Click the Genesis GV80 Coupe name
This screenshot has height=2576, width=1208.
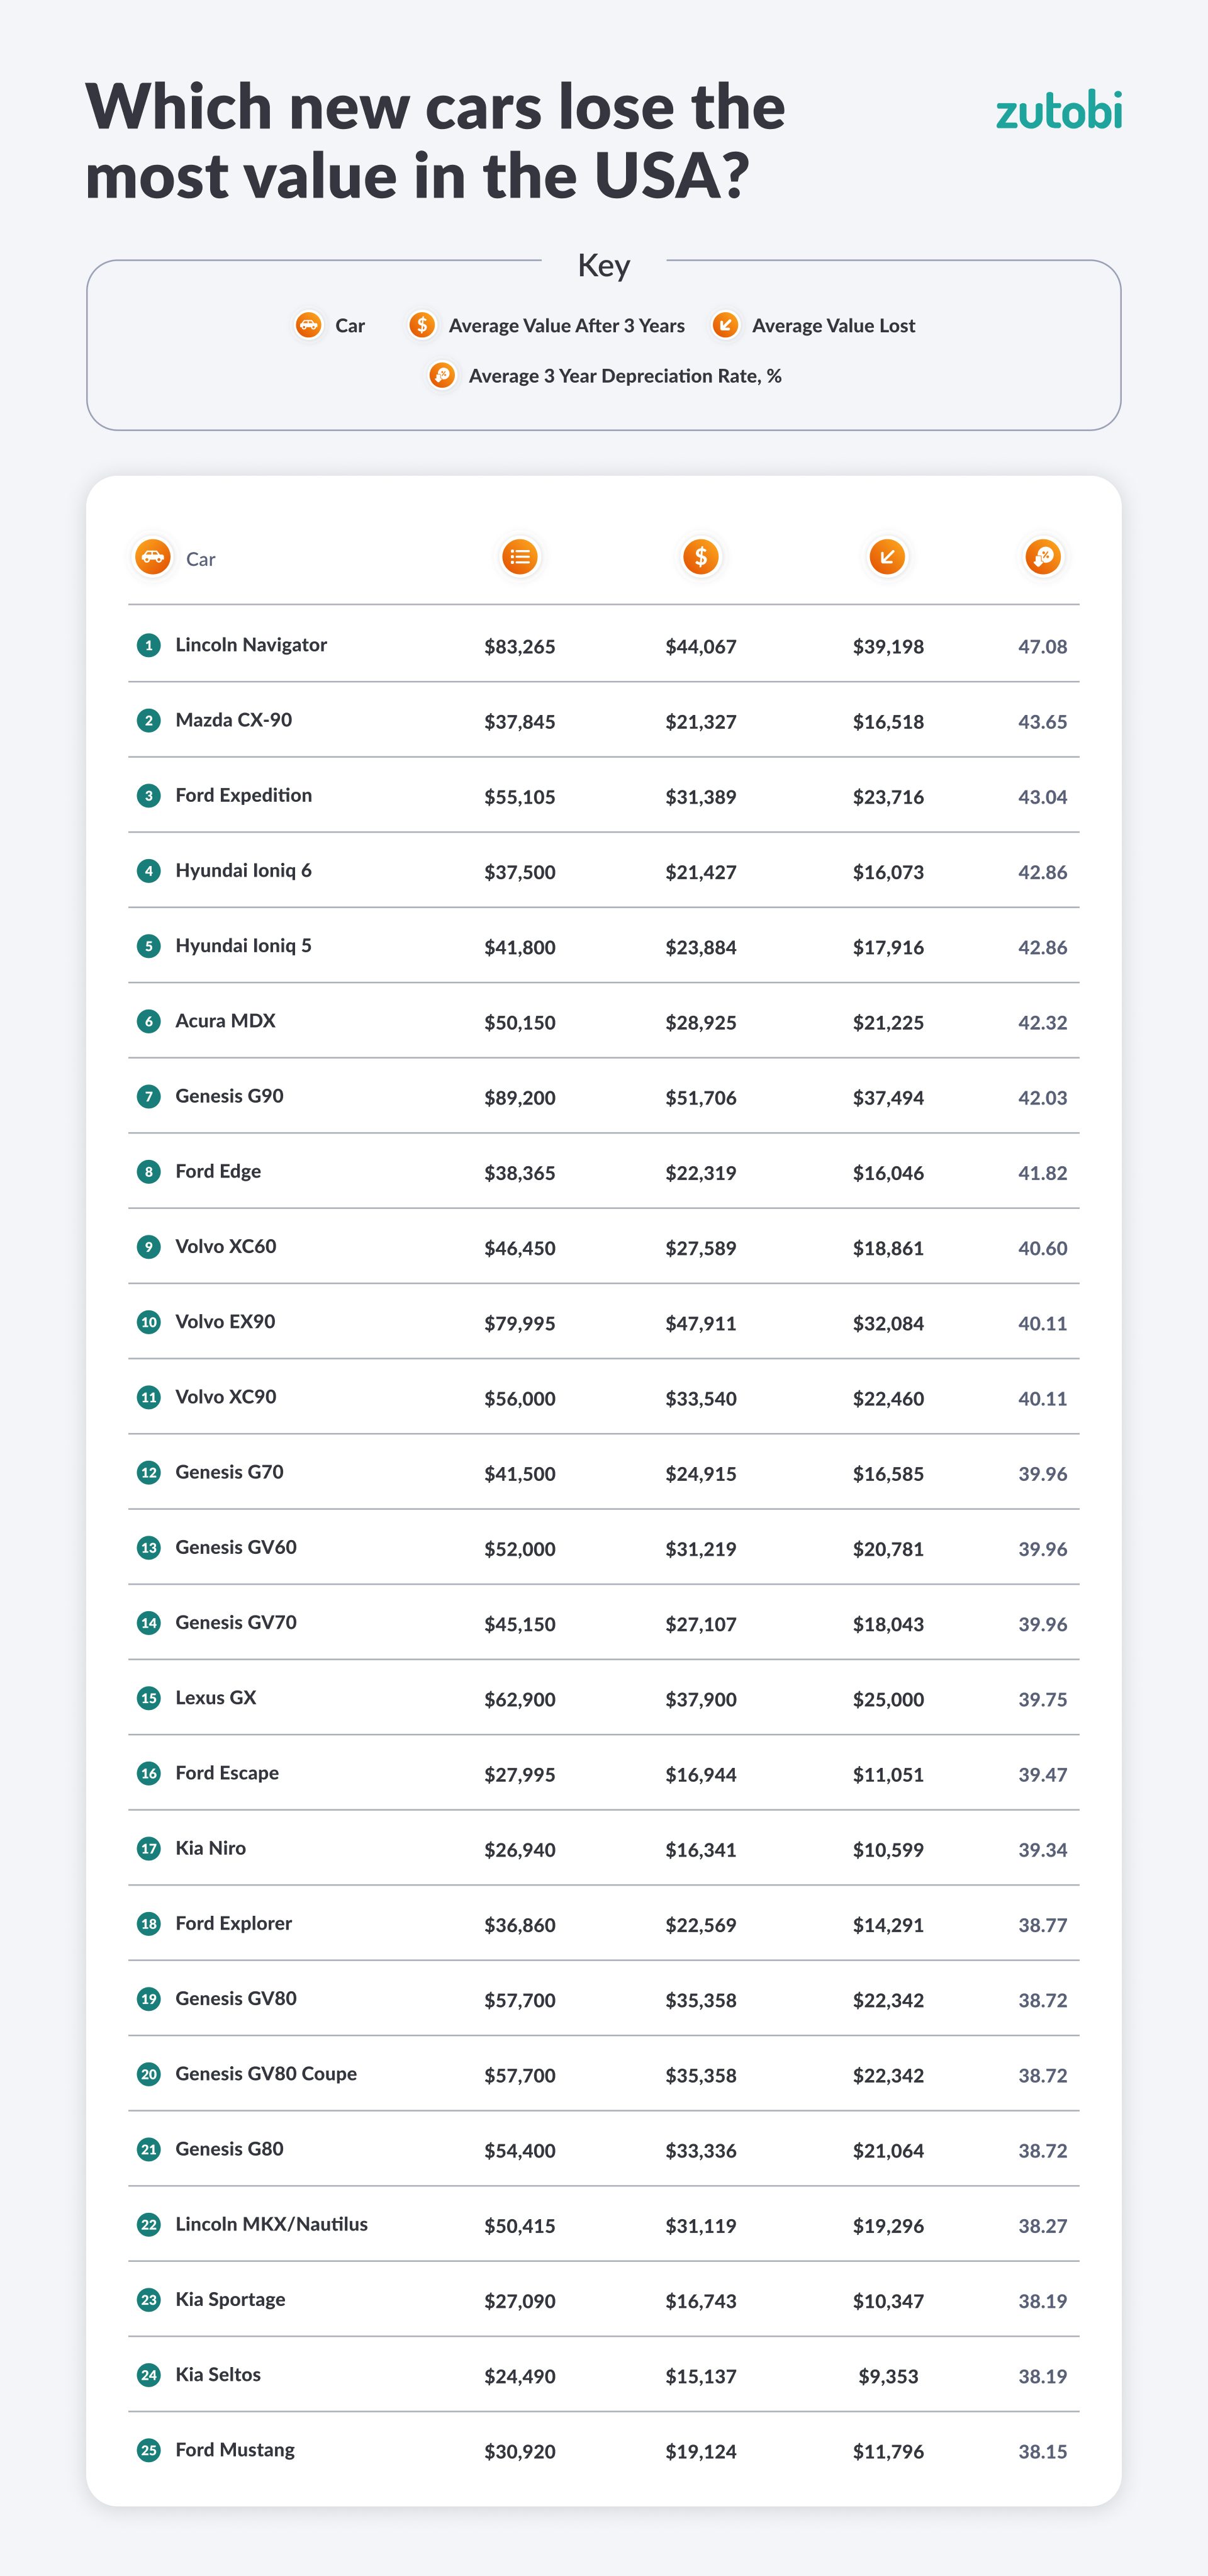pos(266,2074)
